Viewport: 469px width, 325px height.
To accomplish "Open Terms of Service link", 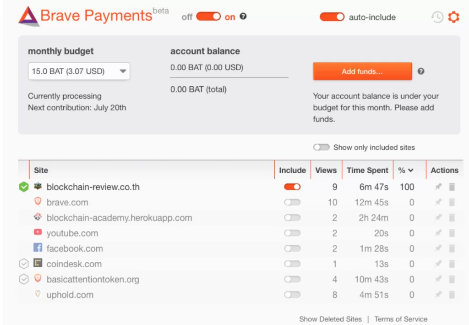I will coord(401,319).
